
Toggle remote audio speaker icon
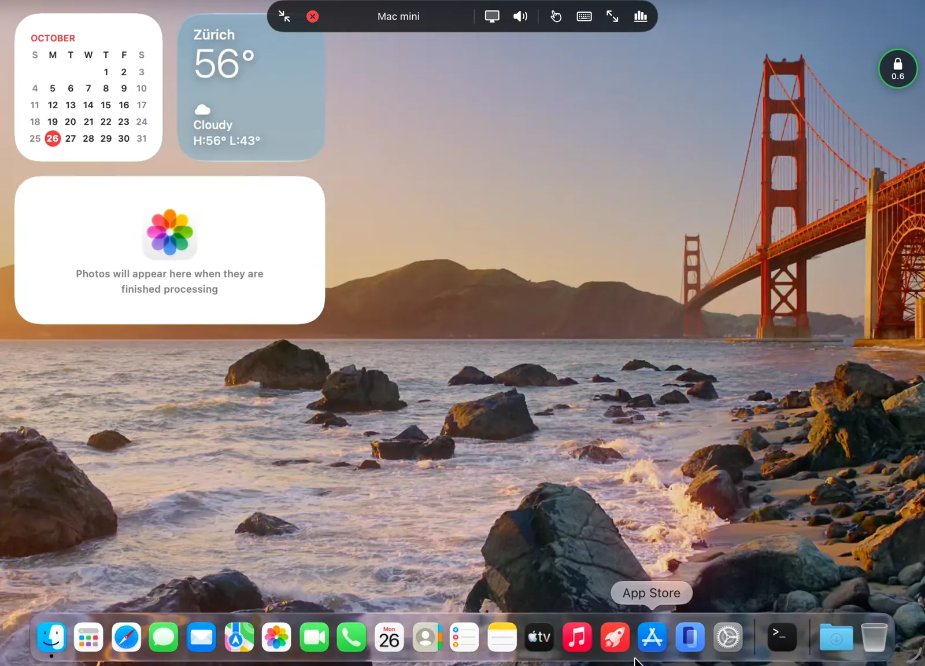520,16
